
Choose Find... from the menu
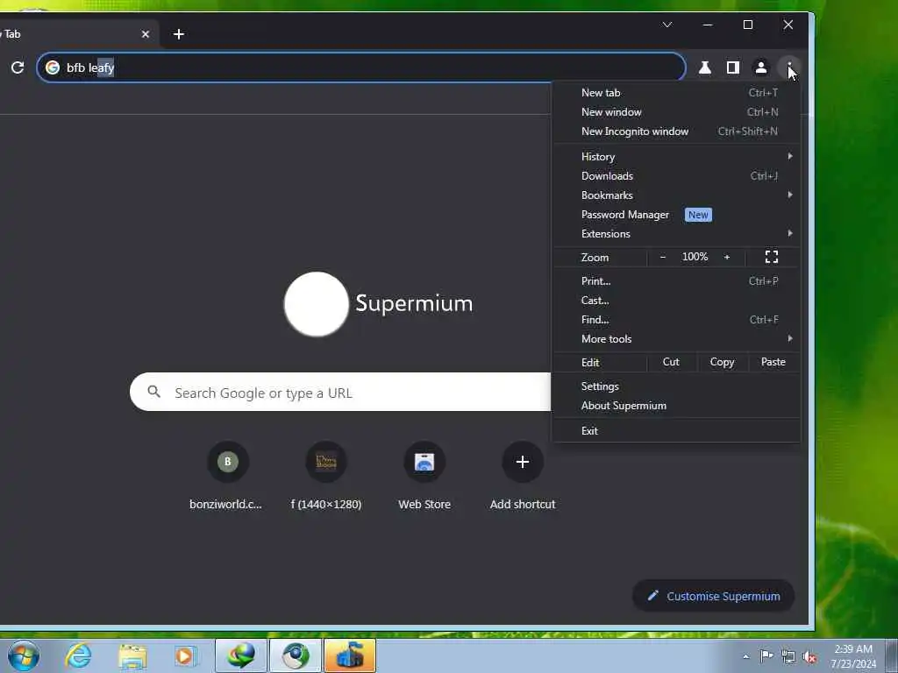tap(676, 320)
